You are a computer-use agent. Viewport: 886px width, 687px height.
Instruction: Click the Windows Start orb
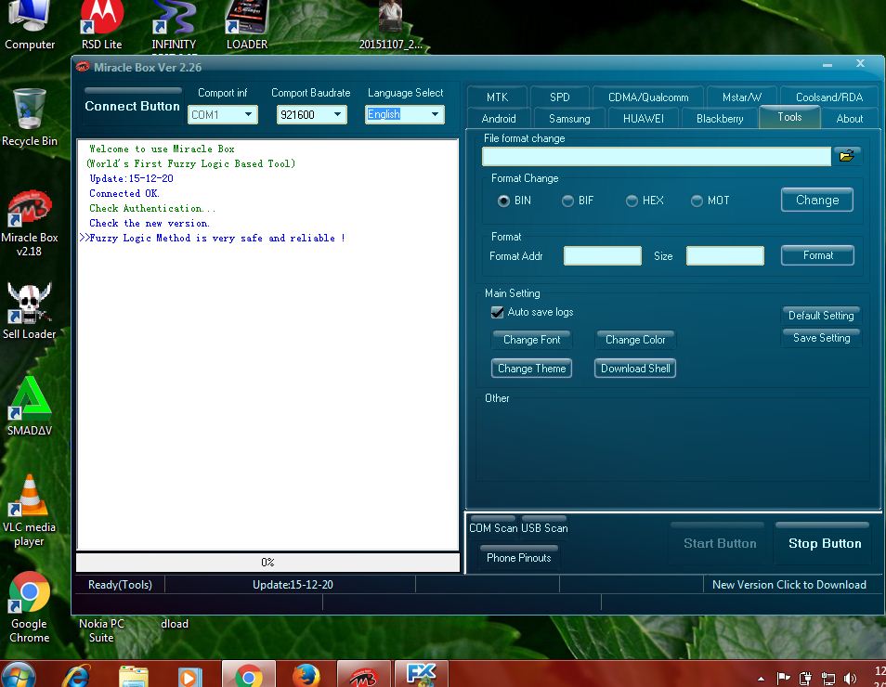click(18, 675)
